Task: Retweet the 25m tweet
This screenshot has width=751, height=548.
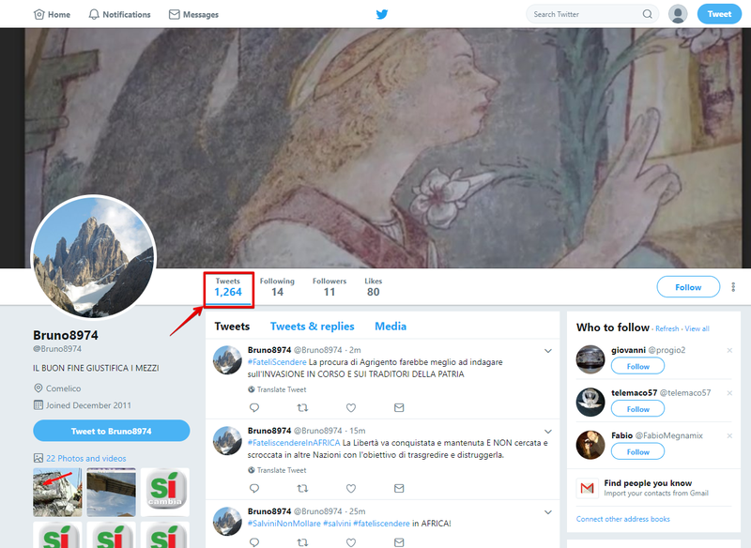Action: coord(302,542)
